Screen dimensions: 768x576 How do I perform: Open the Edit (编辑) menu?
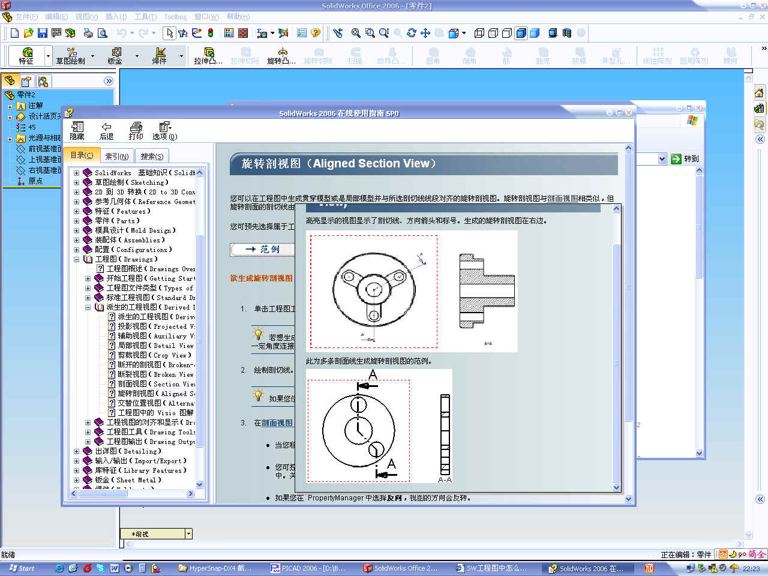[x=56, y=17]
